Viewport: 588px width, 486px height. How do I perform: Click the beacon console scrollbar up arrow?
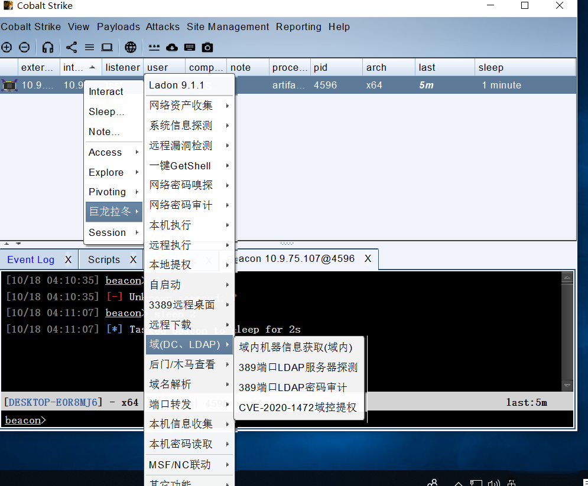(x=567, y=278)
